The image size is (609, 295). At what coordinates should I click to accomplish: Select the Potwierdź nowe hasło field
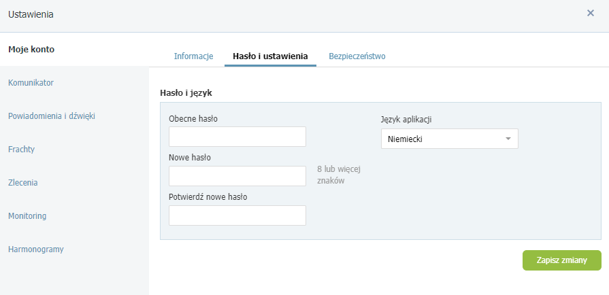[x=237, y=215]
